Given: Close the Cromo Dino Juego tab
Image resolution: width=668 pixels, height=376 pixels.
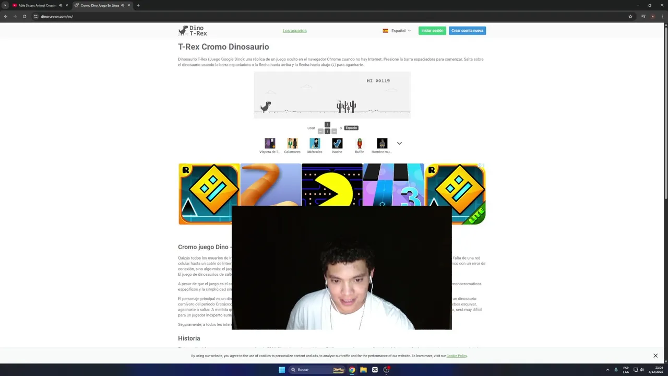Looking at the screenshot, I should (x=129, y=5).
